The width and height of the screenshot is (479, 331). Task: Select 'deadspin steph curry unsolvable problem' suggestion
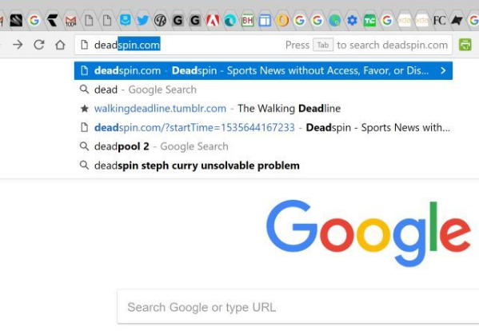pos(263,165)
